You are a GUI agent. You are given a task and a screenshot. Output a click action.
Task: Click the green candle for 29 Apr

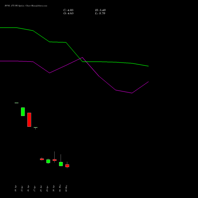(48, 161)
